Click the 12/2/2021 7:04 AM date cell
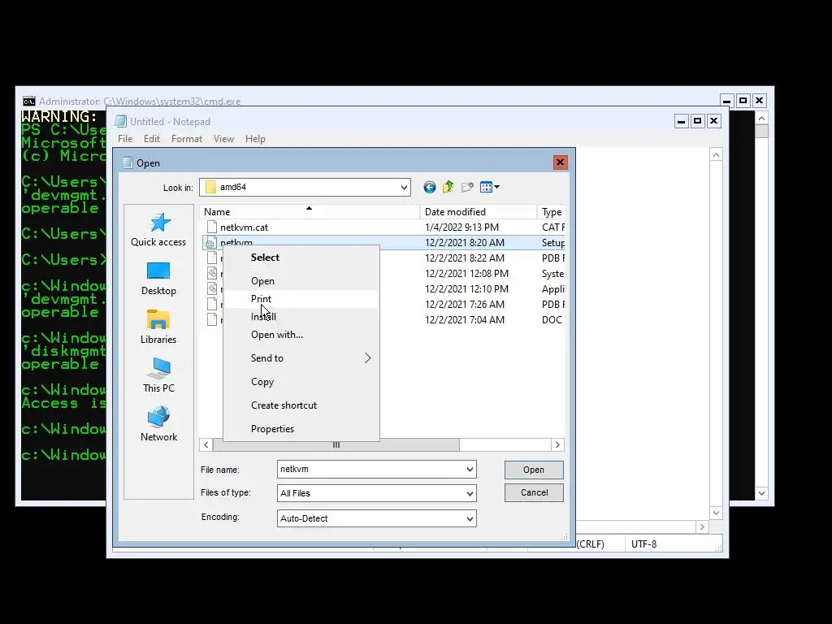The height and width of the screenshot is (624, 832). click(464, 319)
